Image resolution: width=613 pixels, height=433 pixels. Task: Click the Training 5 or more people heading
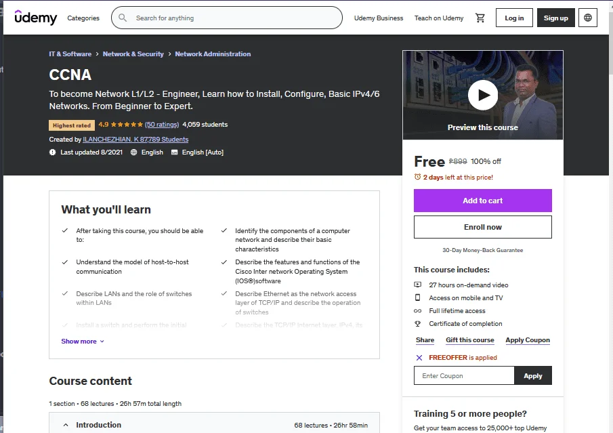(470, 413)
